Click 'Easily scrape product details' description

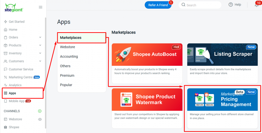pos(220,71)
